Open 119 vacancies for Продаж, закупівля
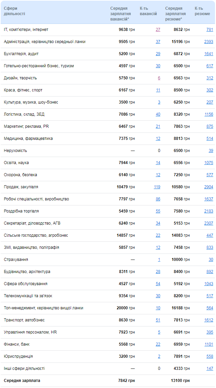The width and height of the screenshot is (216, 388). 157,187
